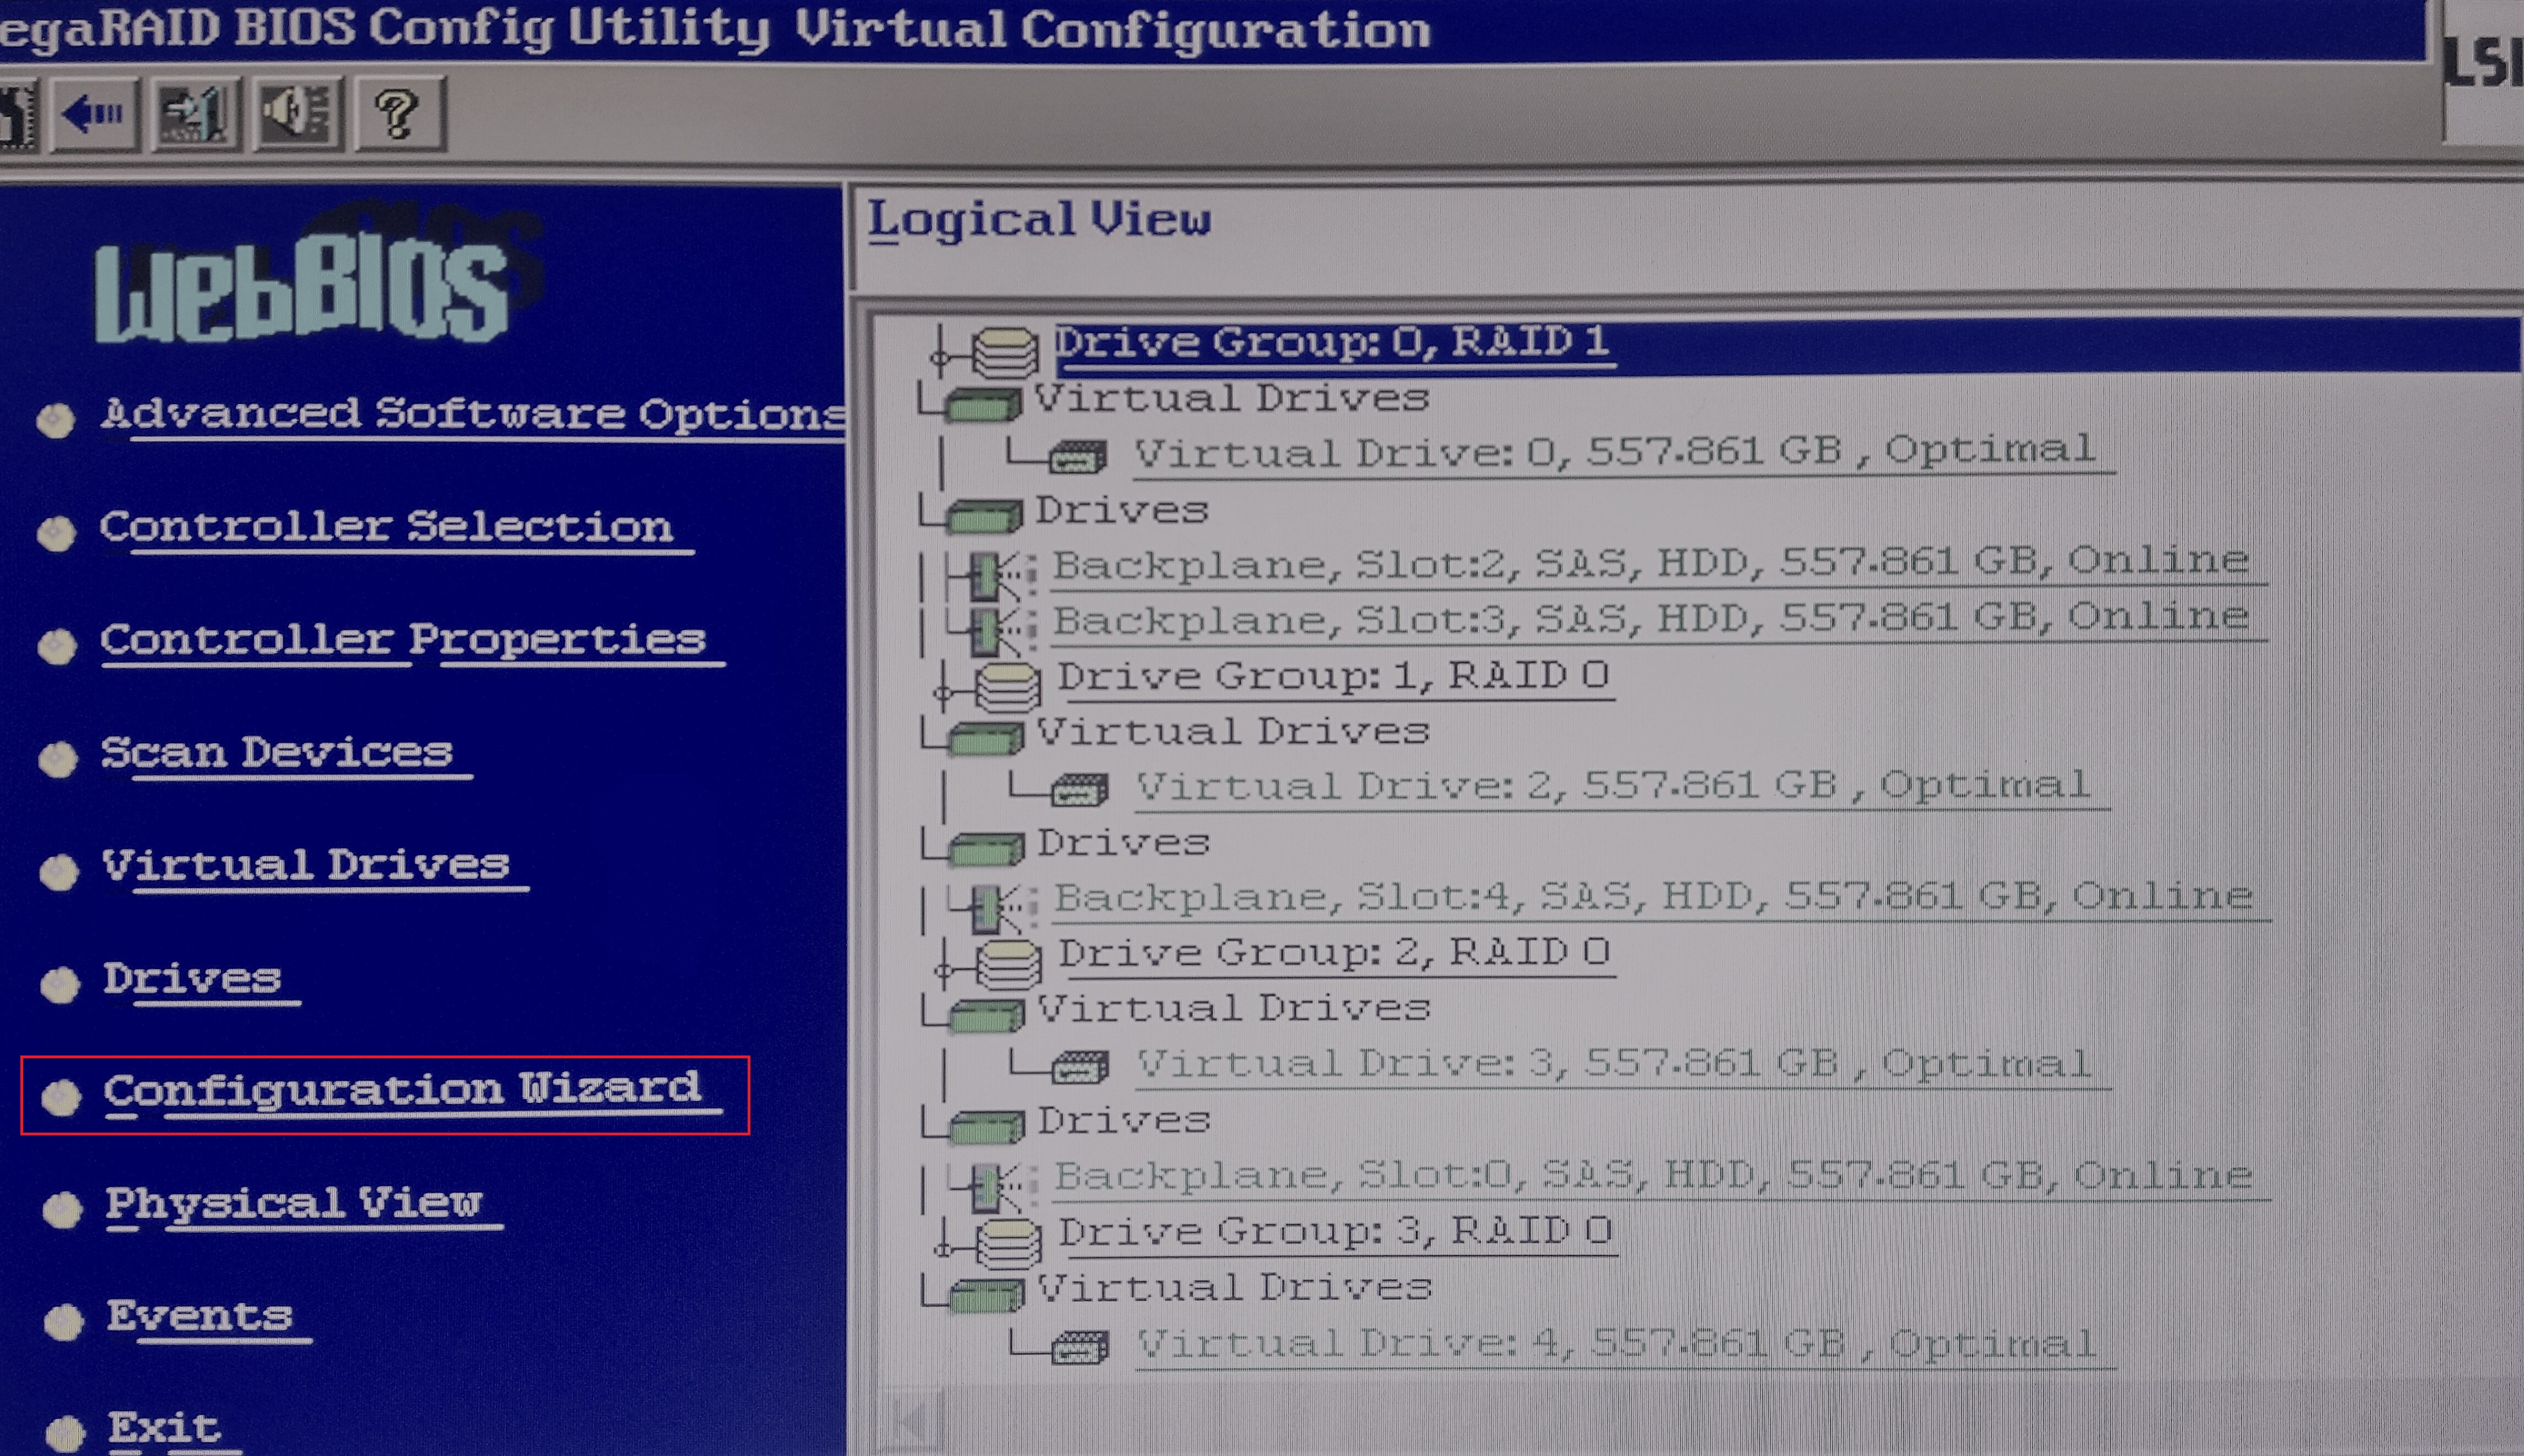Click the scroll-left arrow of Logical View
This screenshot has width=2524, height=1456.
click(x=912, y=1419)
